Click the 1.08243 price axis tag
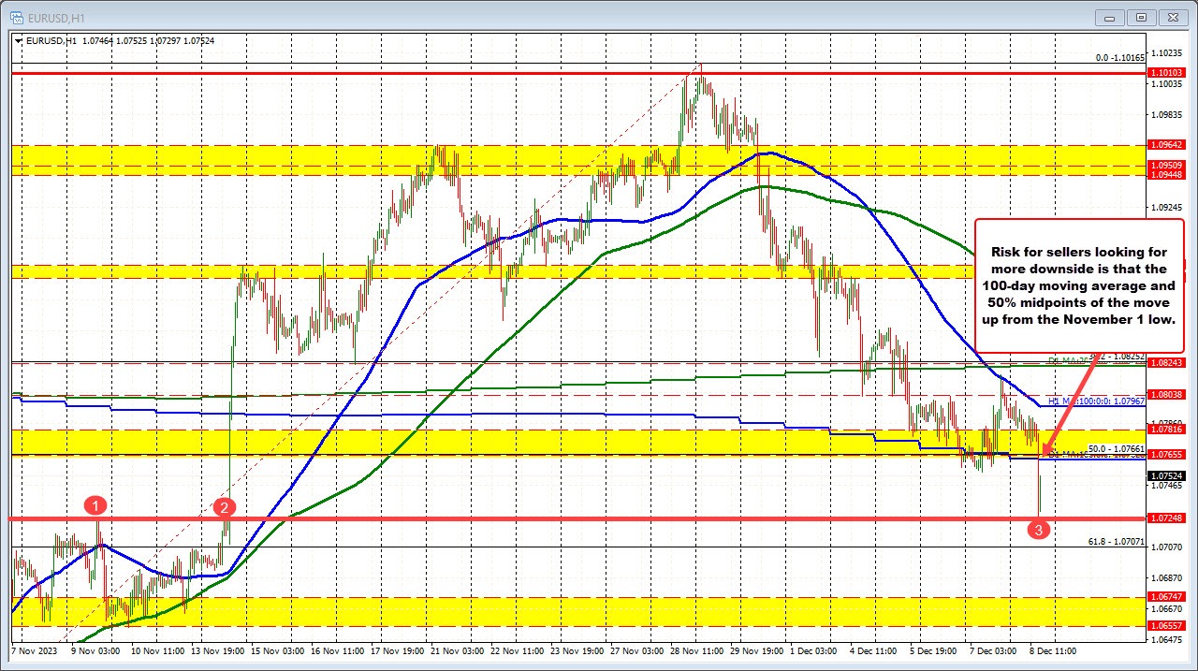Image resolution: width=1198 pixels, height=671 pixels. pos(1166,362)
